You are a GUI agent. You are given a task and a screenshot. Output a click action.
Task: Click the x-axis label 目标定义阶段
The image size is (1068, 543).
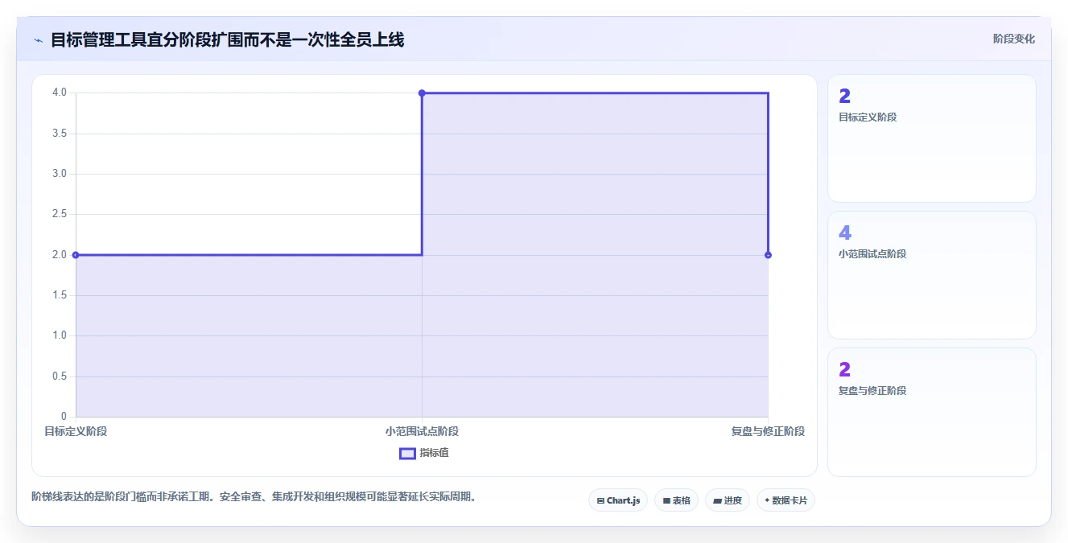tap(76, 431)
